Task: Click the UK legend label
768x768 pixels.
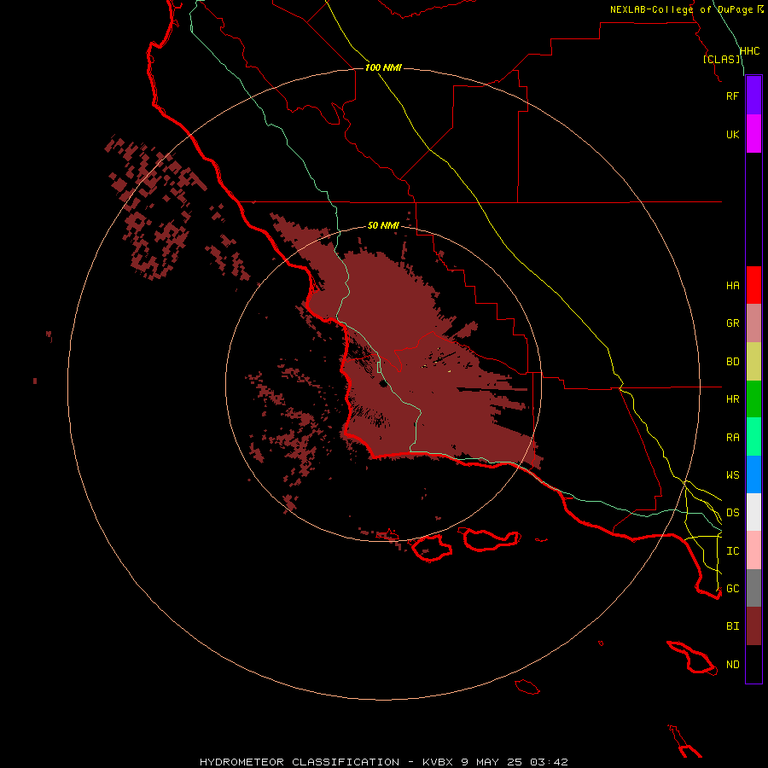Action: [x=732, y=134]
